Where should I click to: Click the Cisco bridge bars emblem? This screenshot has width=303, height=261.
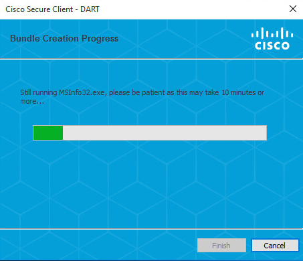pyautogui.click(x=272, y=33)
